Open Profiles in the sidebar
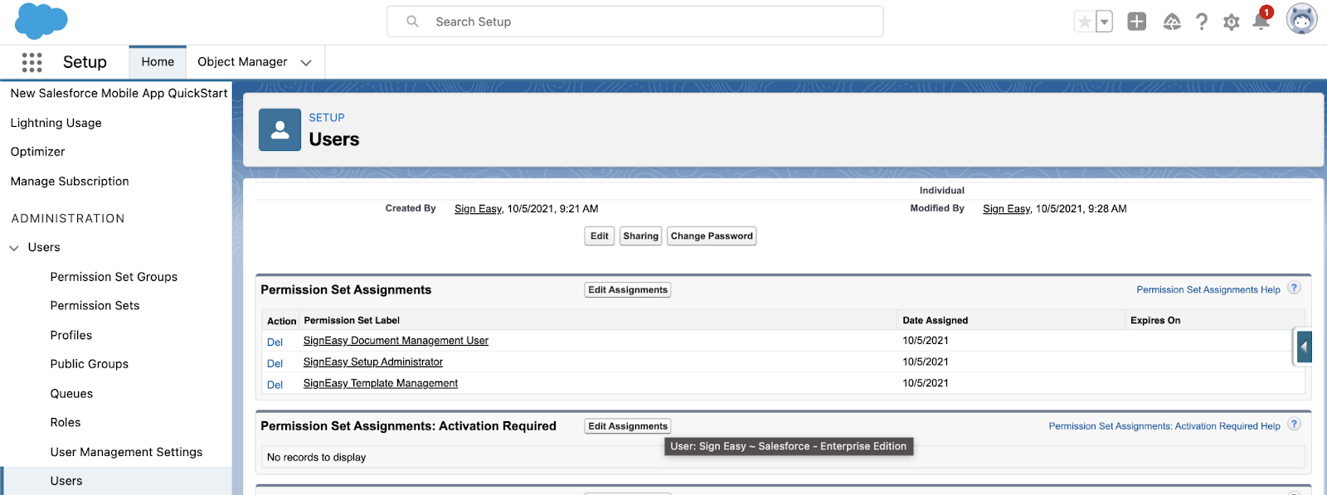Screen dimensions: 1327x495 (x=71, y=335)
